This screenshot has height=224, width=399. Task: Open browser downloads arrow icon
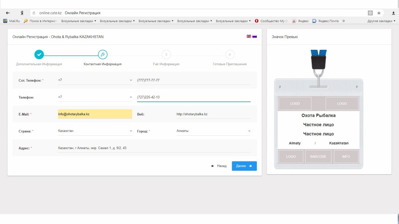coord(393,13)
